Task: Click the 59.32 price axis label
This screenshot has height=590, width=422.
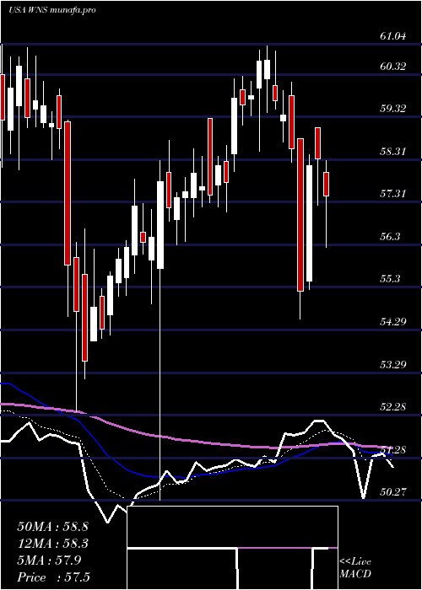Action: tap(393, 109)
